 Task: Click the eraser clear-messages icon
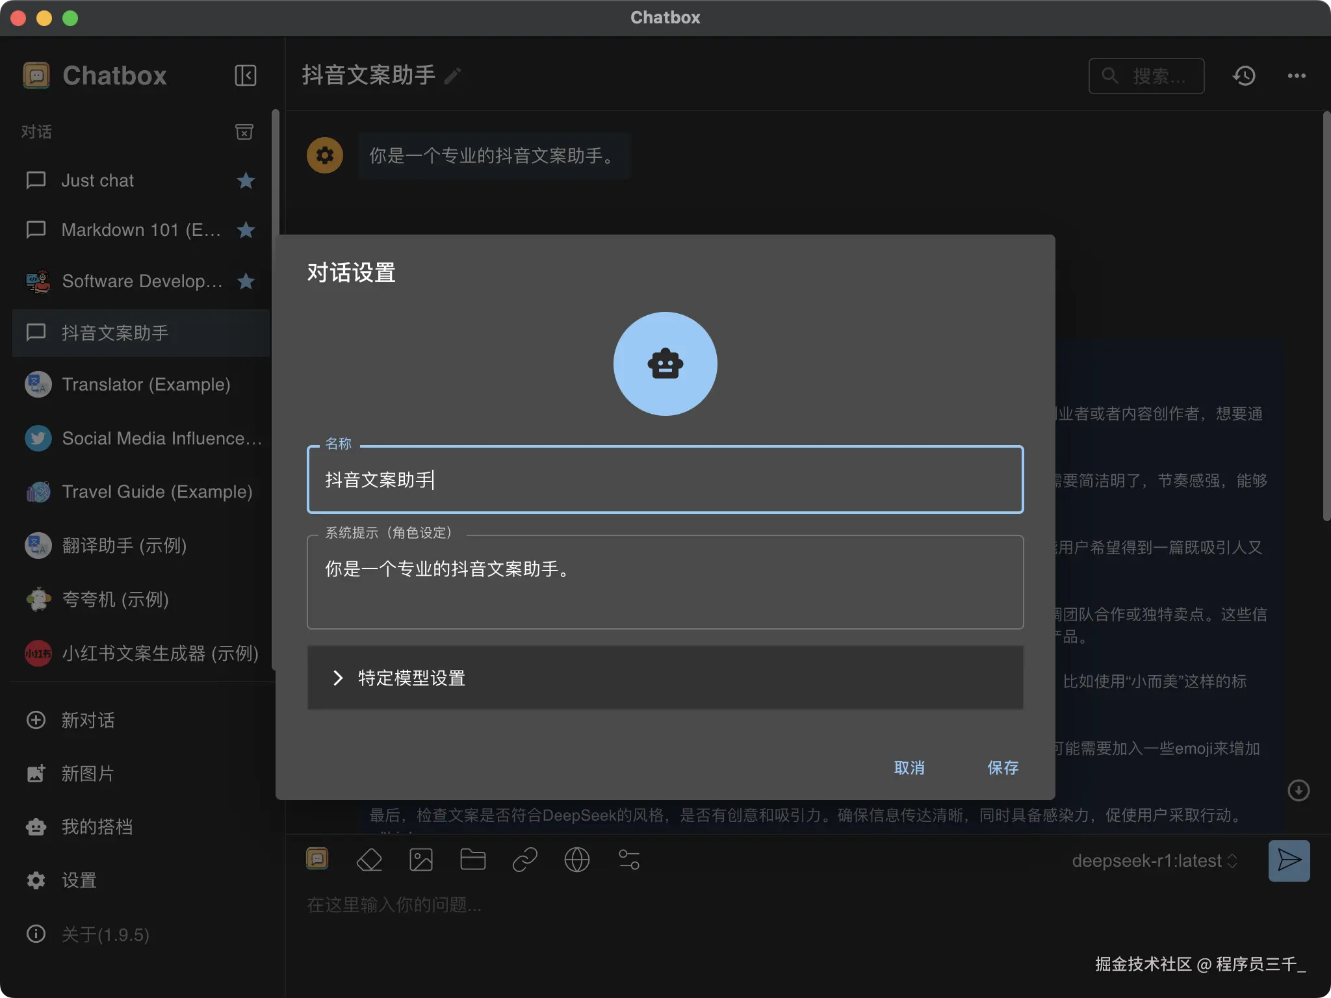(x=369, y=860)
